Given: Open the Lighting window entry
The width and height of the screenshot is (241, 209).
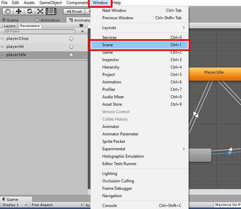Looking at the screenshot, I should [139, 174].
